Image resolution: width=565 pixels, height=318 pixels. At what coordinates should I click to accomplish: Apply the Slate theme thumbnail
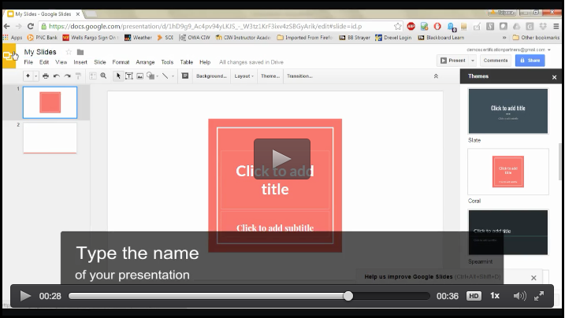click(508, 111)
